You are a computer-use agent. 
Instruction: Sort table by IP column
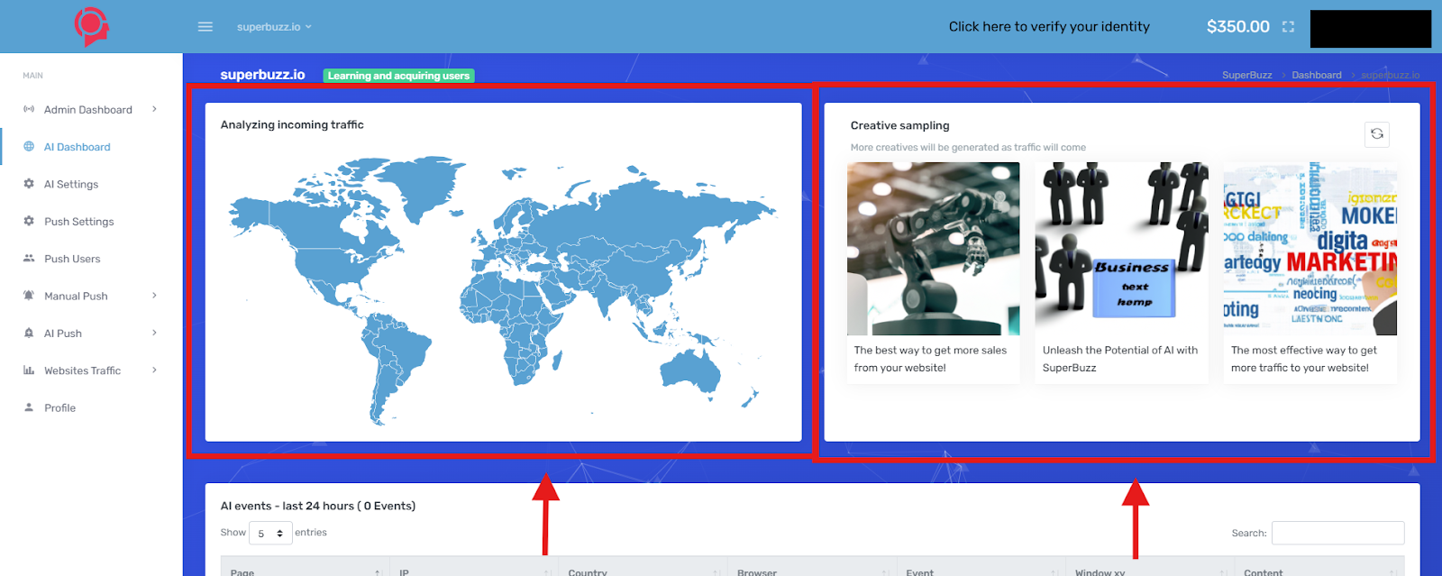[x=474, y=567]
